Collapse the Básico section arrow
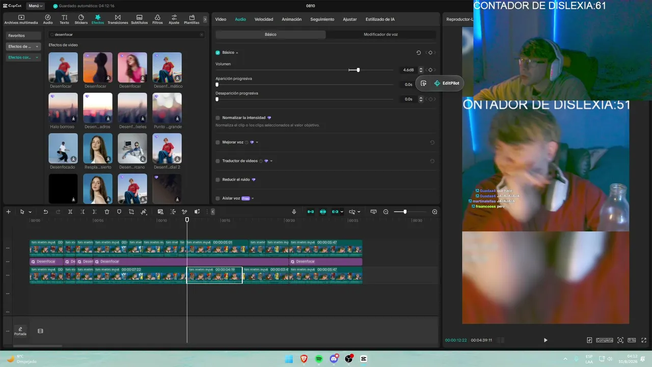 point(237,53)
